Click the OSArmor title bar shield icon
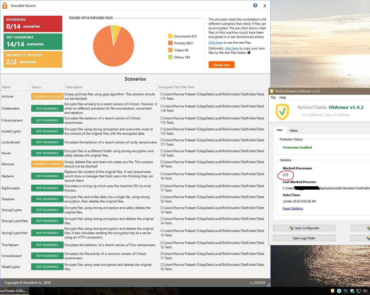The image size is (370, 295). pyautogui.click(x=272, y=91)
